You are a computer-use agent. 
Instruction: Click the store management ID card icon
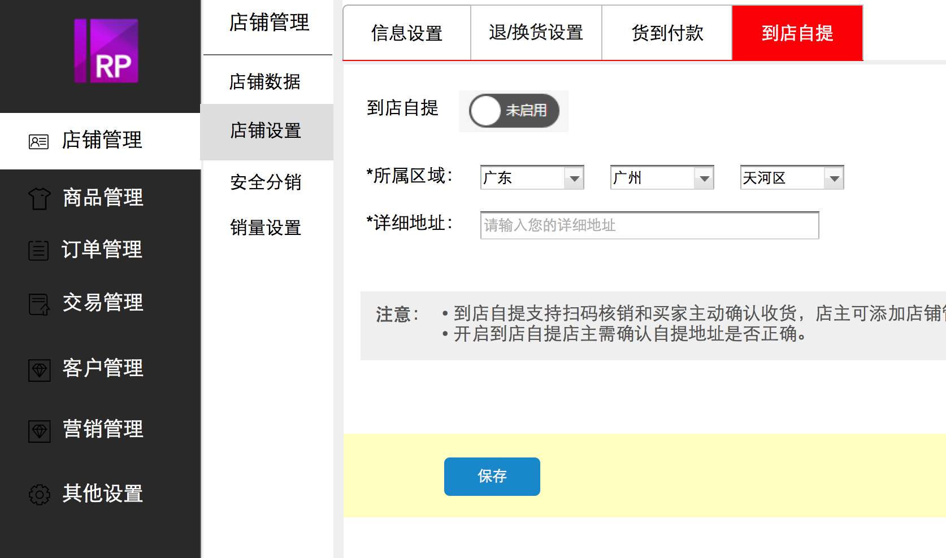point(38,141)
